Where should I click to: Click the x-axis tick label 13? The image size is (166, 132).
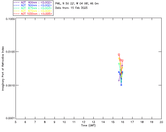(93, 122)
